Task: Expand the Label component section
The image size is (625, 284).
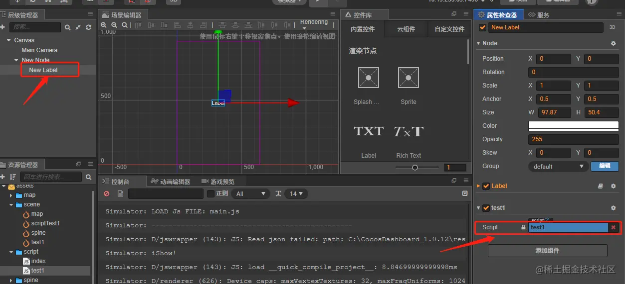Action: coord(479,186)
